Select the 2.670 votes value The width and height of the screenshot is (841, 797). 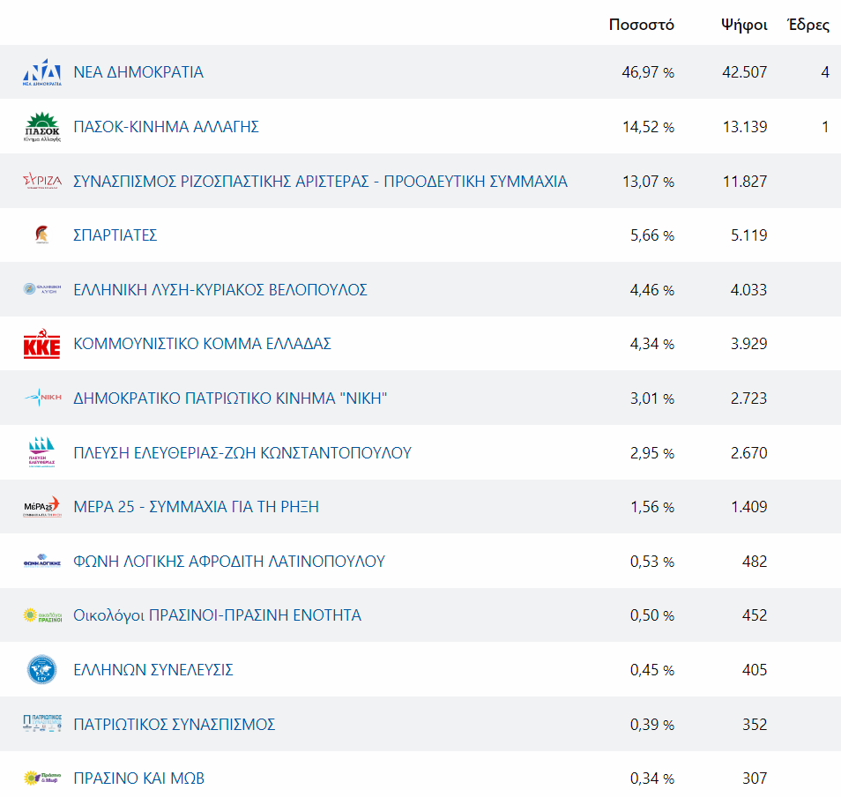748,452
